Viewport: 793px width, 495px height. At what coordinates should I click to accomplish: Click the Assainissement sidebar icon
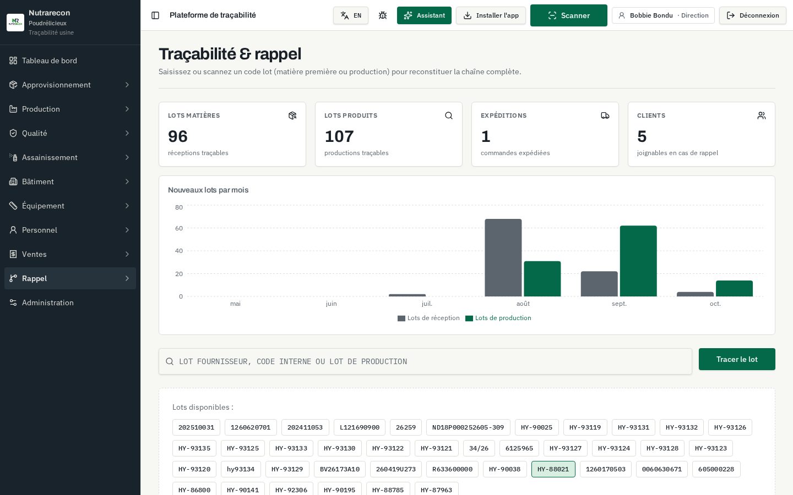pyautogui.click(x=13, y=157)
